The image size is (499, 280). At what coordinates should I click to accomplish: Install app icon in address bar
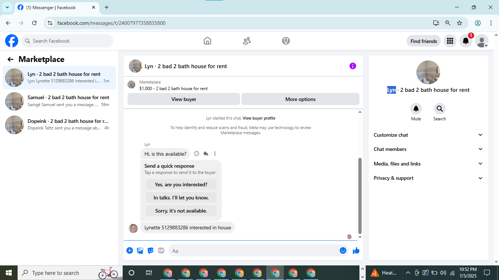click(436, 23)
